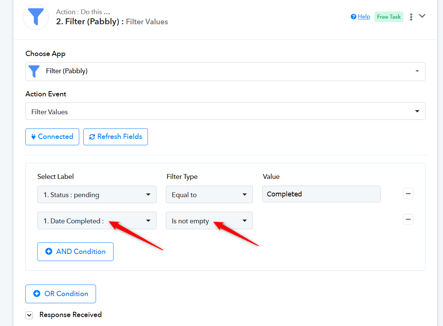Collapse the Filter step with chevron
The height and width of the screenshot is (326, 443).
(422, 16)
